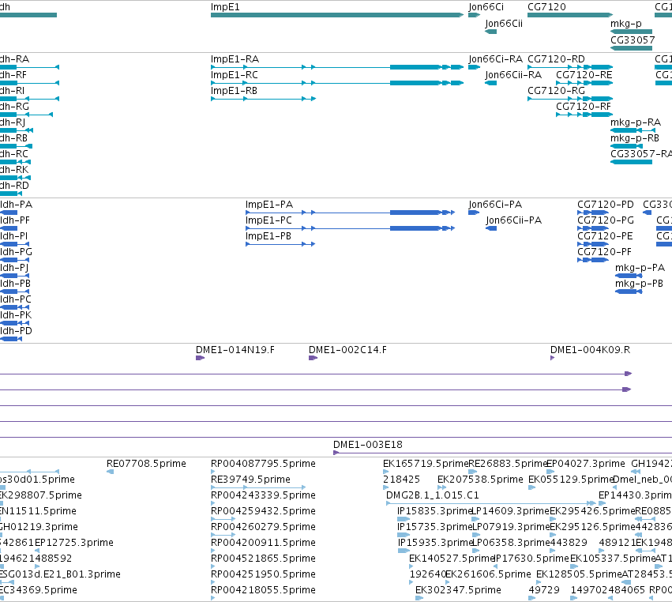This screenshot has height=602, width=672.
Task: Select transcript ImpE1-RC
Action: click(234, 74)
